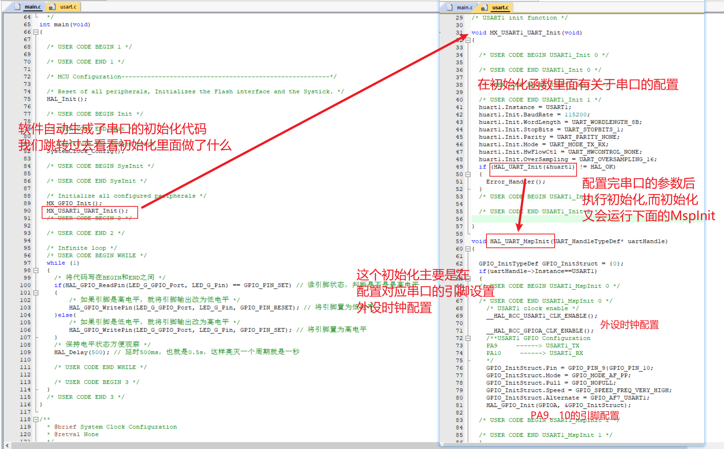
Task: Click the modified-file icon on the left usart.c tab
Action: [x=51, y=7]
